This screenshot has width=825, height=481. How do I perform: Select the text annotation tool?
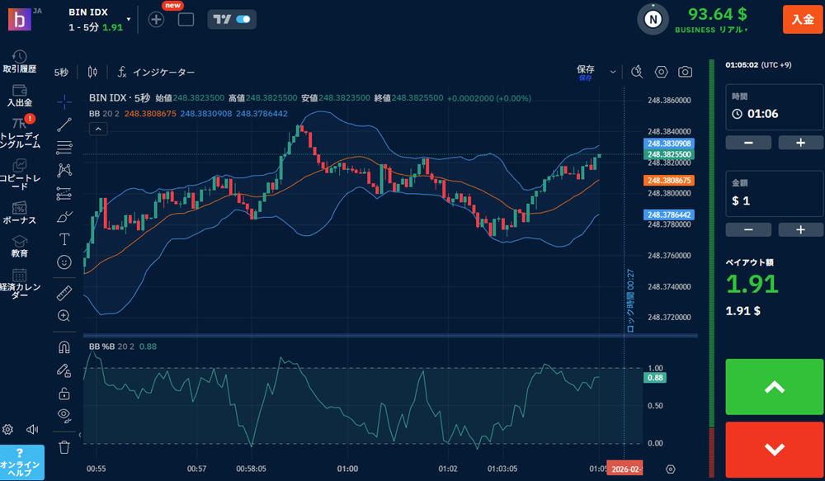point(64,239)
